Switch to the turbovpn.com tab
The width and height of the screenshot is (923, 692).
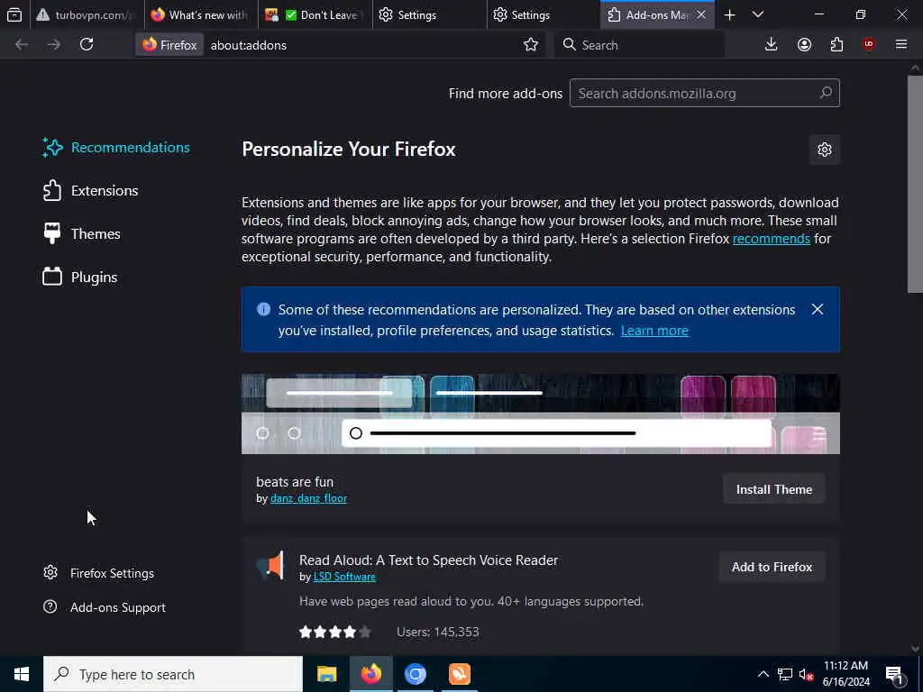[x=87, y=15]
